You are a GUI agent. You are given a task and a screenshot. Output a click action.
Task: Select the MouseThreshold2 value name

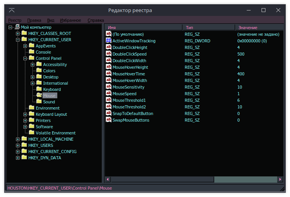129,107
